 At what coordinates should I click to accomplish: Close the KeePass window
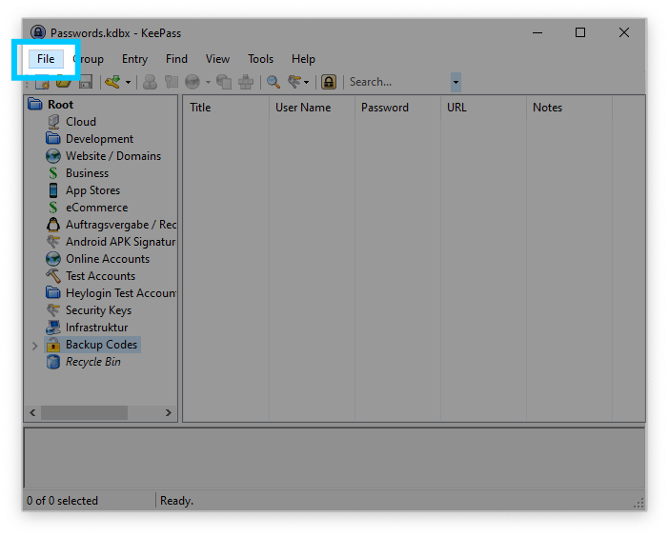(x=624, y=32)
